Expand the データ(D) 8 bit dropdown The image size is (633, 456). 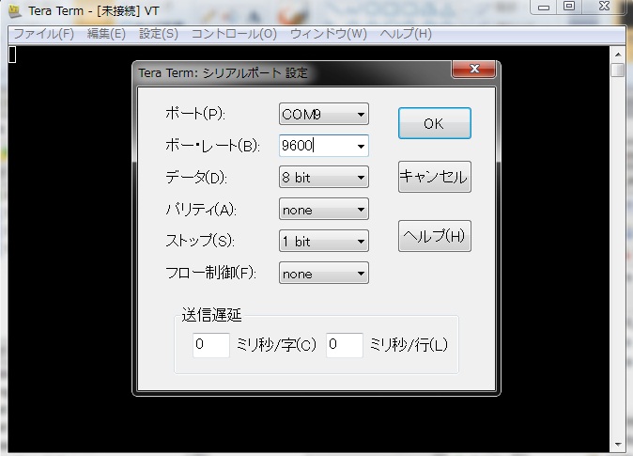(x=324, y=177)
